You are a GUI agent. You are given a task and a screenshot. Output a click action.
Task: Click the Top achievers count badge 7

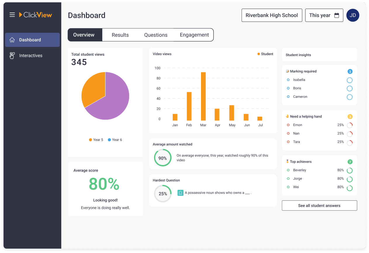coord(350,162)
